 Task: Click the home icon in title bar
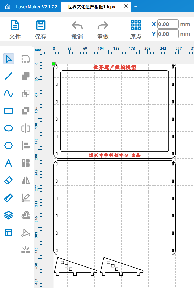pyautogui.click(x=8, y=7)
